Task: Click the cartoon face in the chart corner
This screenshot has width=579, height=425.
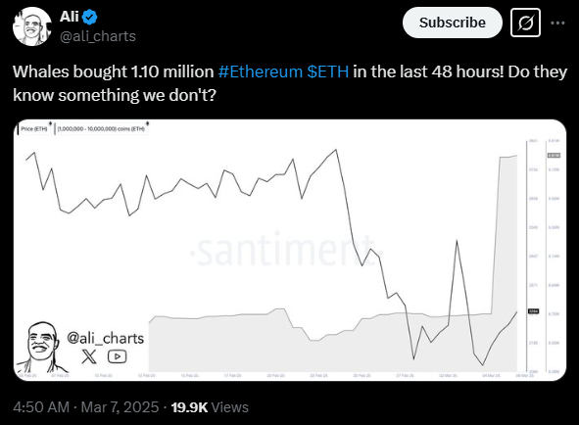Action: [41, 347]
